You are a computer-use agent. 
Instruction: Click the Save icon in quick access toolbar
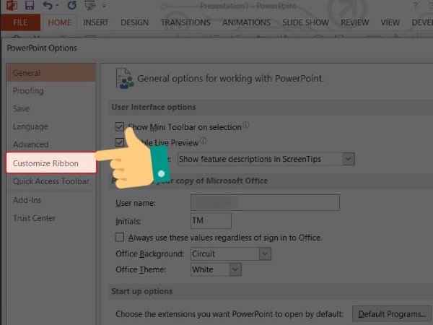coord(30,6)
